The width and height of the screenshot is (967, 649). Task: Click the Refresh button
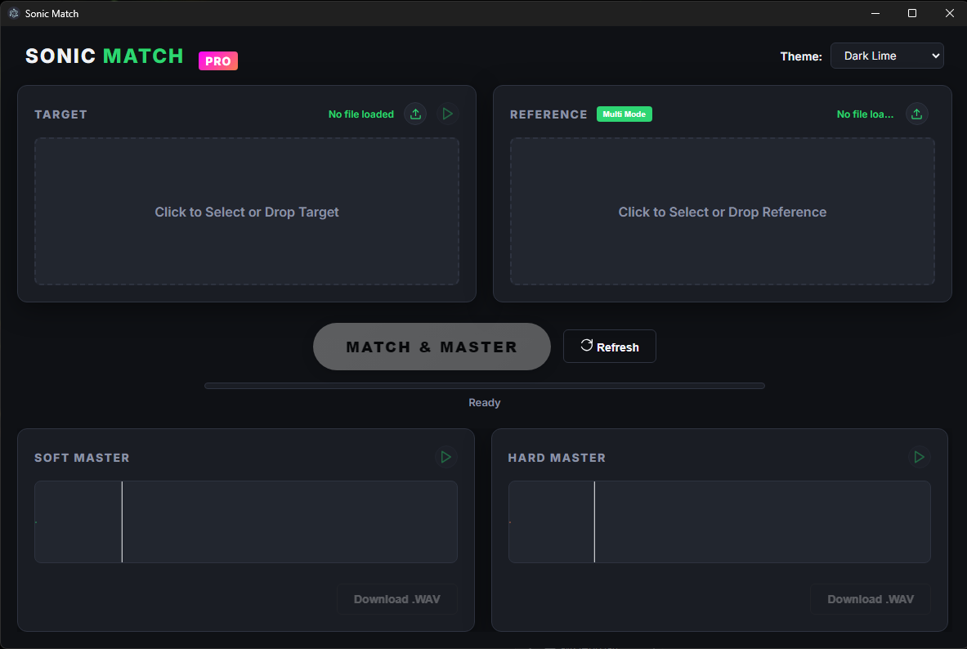[609, 347]
